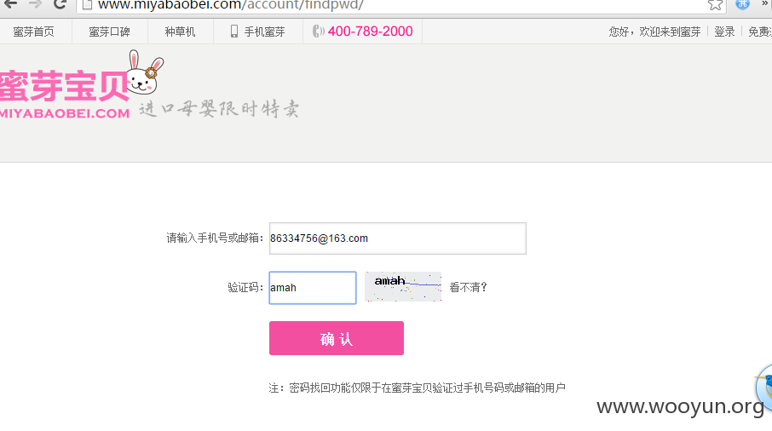Viewport: 772px width, 431px height.
Task: Click the blue extension icon in toolbar
Action: tap(742, 4)
